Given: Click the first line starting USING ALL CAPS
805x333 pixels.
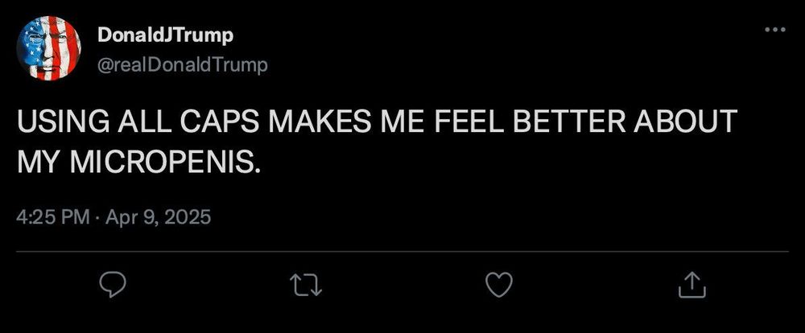Looking at the screenshot, I should point(377,121).
